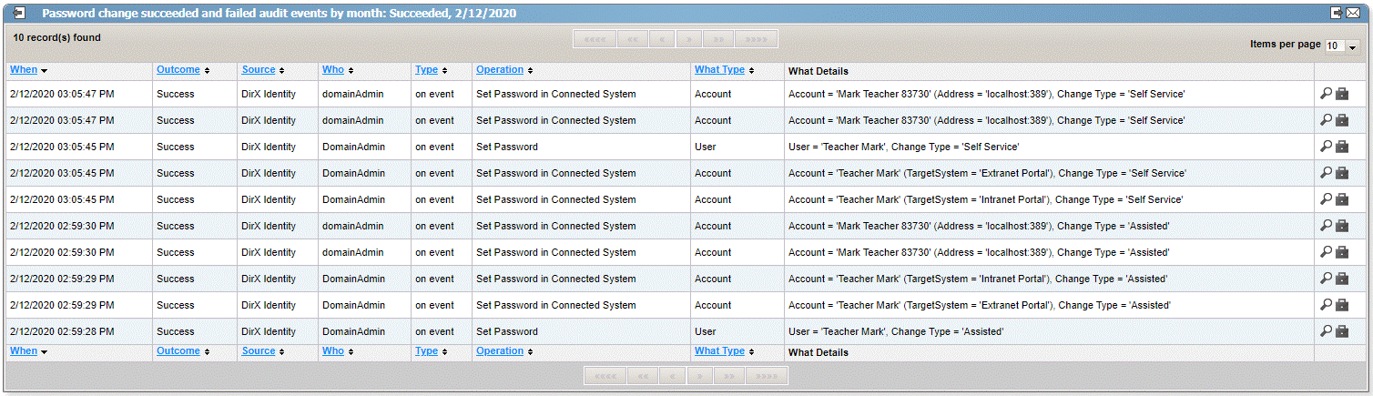Click the Source header link in the bottom row

[259, 351]
